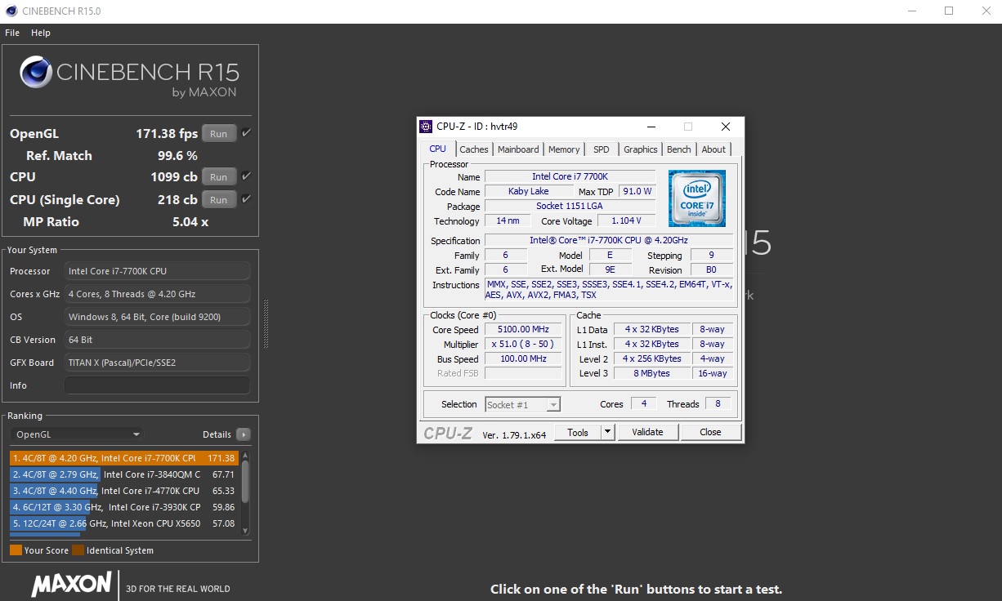Select ranking entry Xeon X5650 57.08
The height and width of the screenshot is (601, 1002).
coord(124,523)
